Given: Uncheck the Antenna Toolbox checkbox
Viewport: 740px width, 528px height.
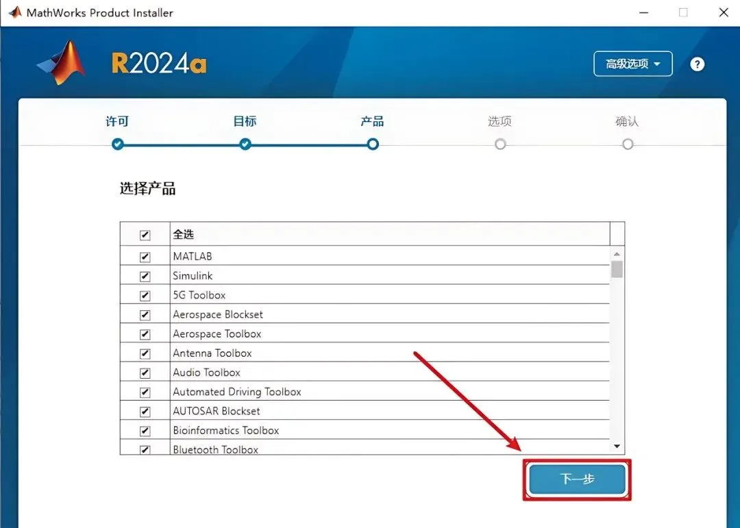Looking at the screenshot, I should [x=145, y=353].
